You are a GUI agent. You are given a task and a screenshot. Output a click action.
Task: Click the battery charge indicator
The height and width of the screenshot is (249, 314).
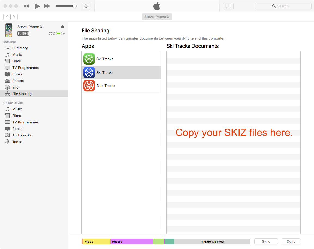(x=60, y=34)
